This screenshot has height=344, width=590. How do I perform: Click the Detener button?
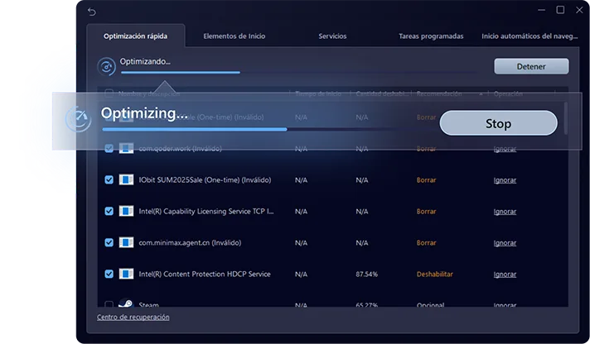click(531, 66)
